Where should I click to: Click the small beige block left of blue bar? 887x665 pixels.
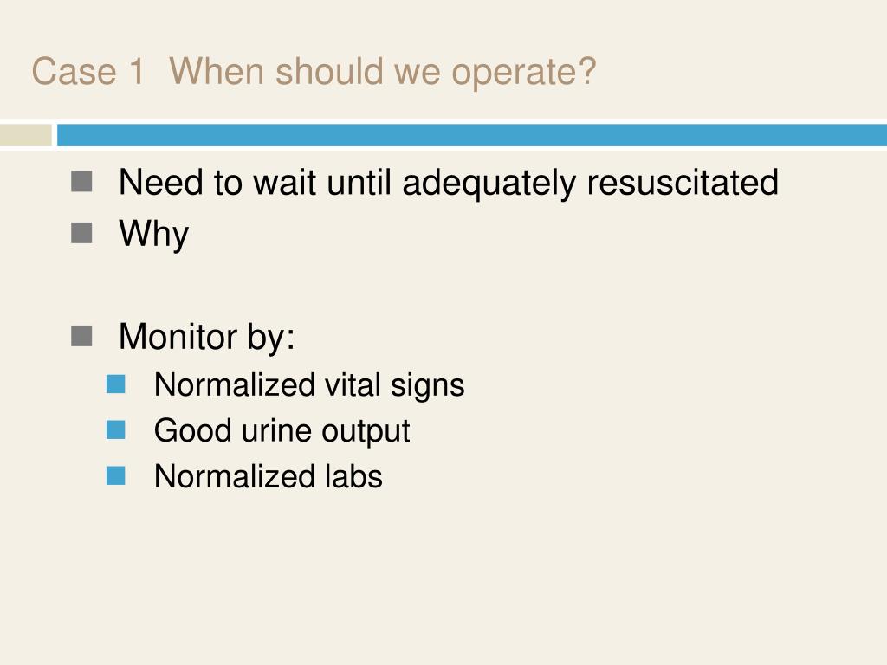tap(25, 135)
